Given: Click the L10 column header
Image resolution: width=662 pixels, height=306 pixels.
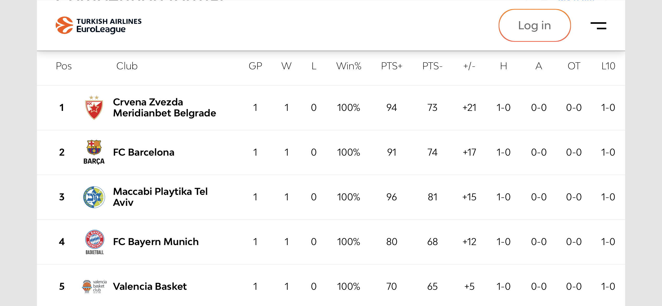Looking at the screenshot, I should 608,66.
